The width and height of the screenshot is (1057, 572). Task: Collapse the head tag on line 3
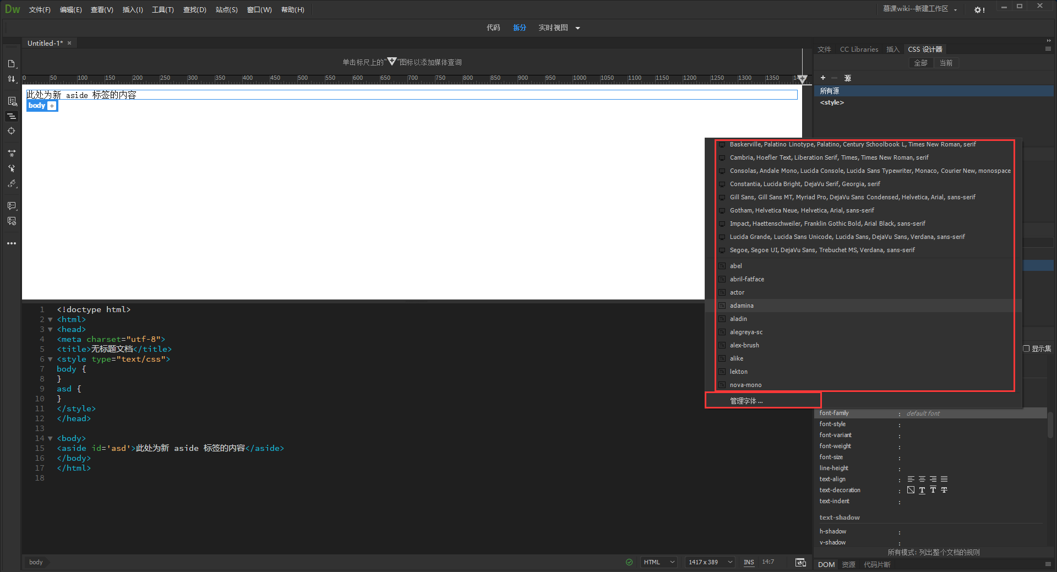pos(50,329)
